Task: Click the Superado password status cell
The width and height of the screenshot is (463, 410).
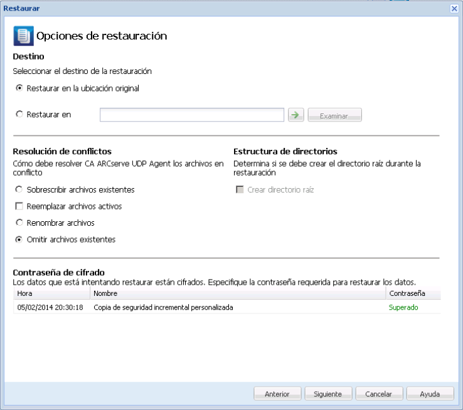Action: pyautogui.click(x=403, y=307)
